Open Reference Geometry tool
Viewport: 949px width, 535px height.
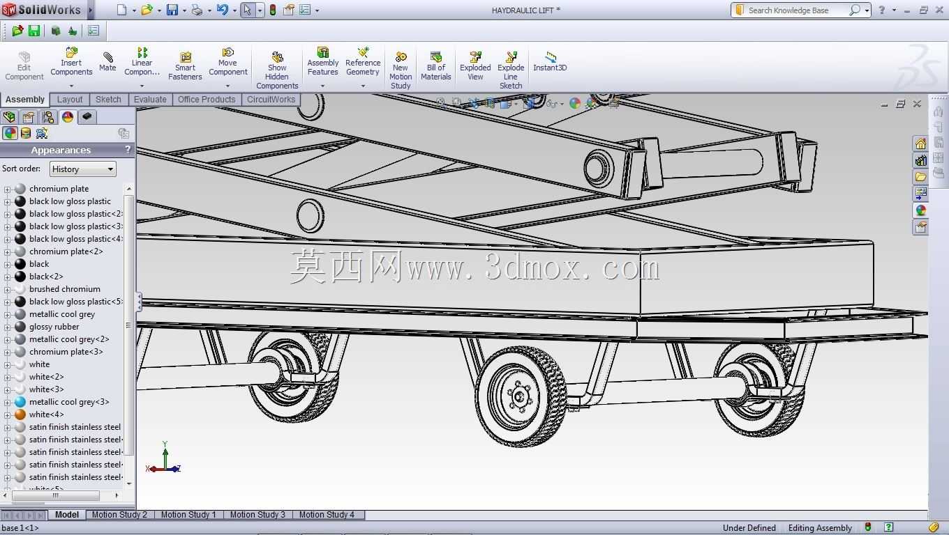tap(362, 61)
